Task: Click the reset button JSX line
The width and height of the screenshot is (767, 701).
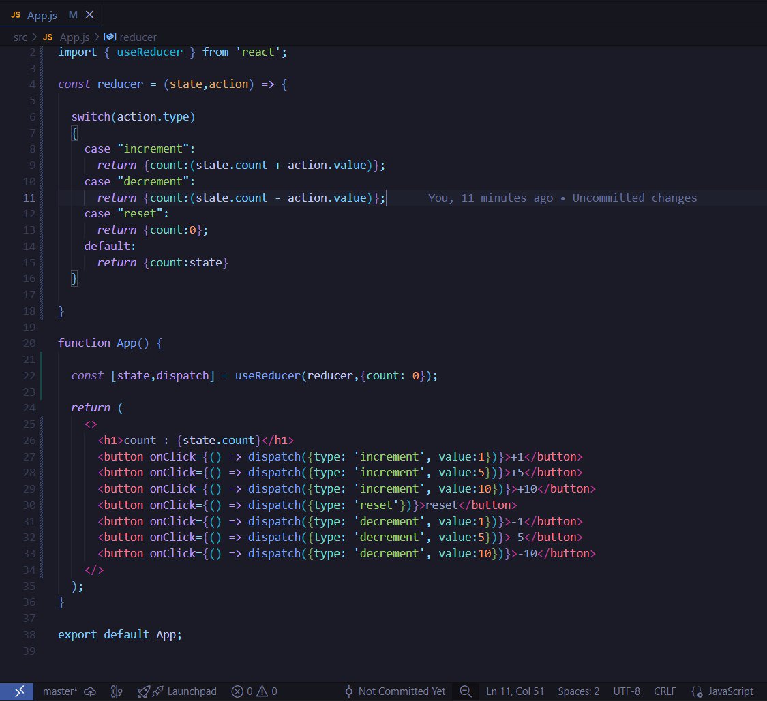Action: pyautogui.click(x=307, y=505)
